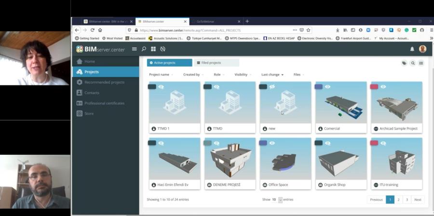Open browser main menu icon
This screenshot has width=434, height=216.
click(432, 30)
